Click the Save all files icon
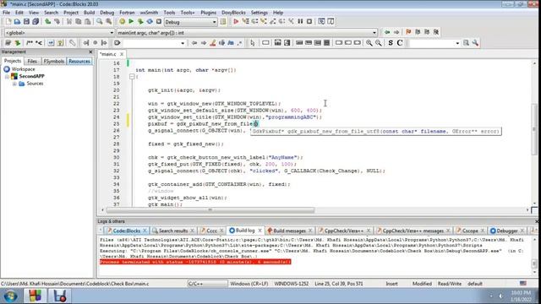 [36, 22]
